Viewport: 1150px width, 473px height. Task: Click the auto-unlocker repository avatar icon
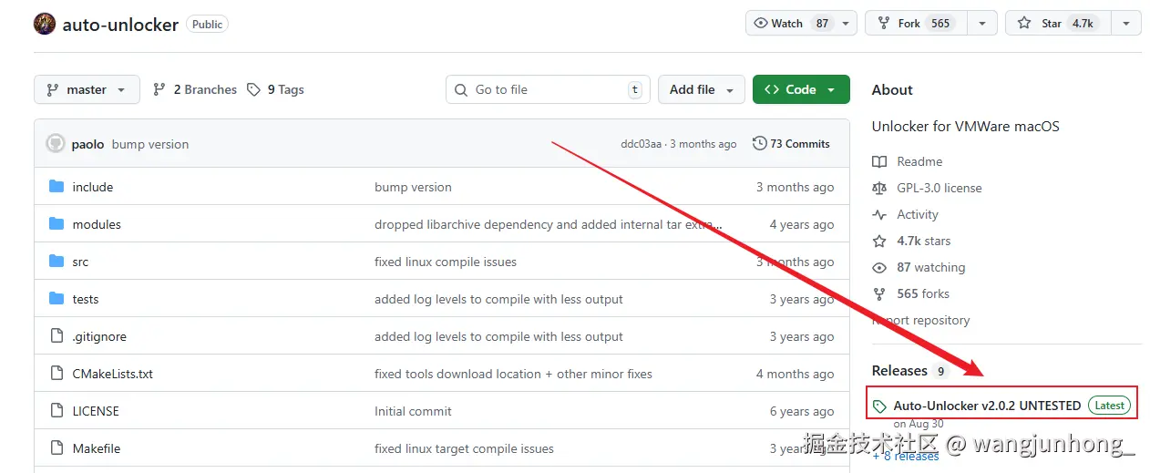[45, 24]
